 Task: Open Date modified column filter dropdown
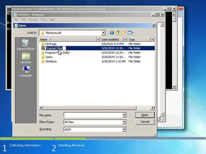125,40
